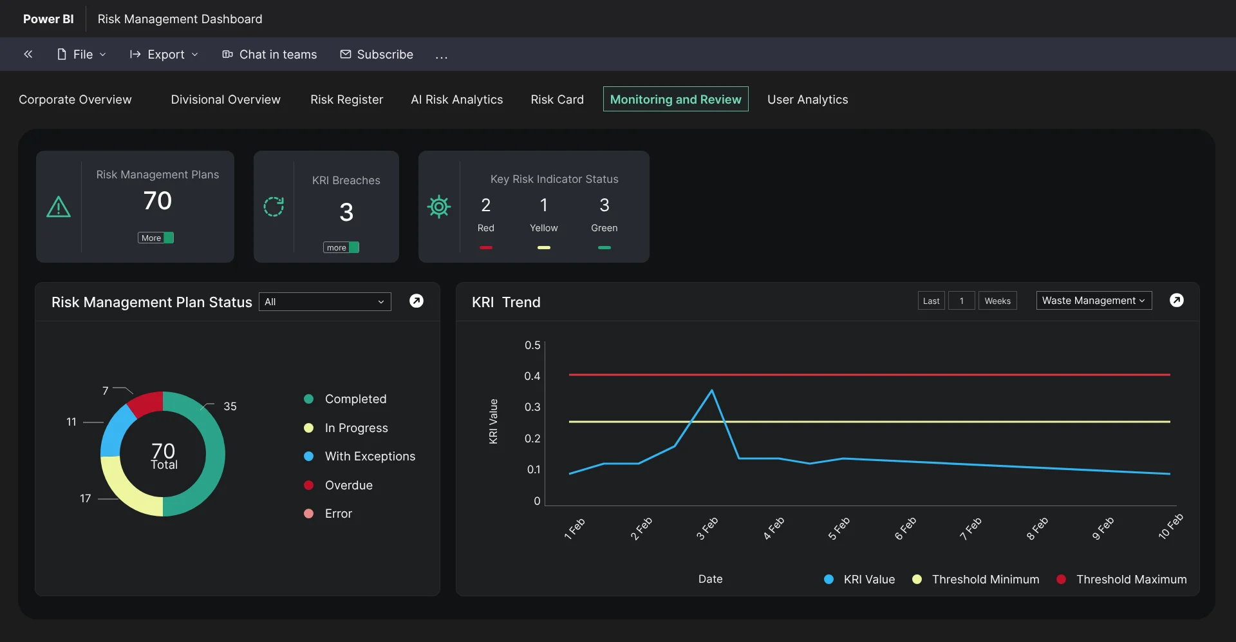Open the Last range selector

pyautogui.click(x=931, y=301)
